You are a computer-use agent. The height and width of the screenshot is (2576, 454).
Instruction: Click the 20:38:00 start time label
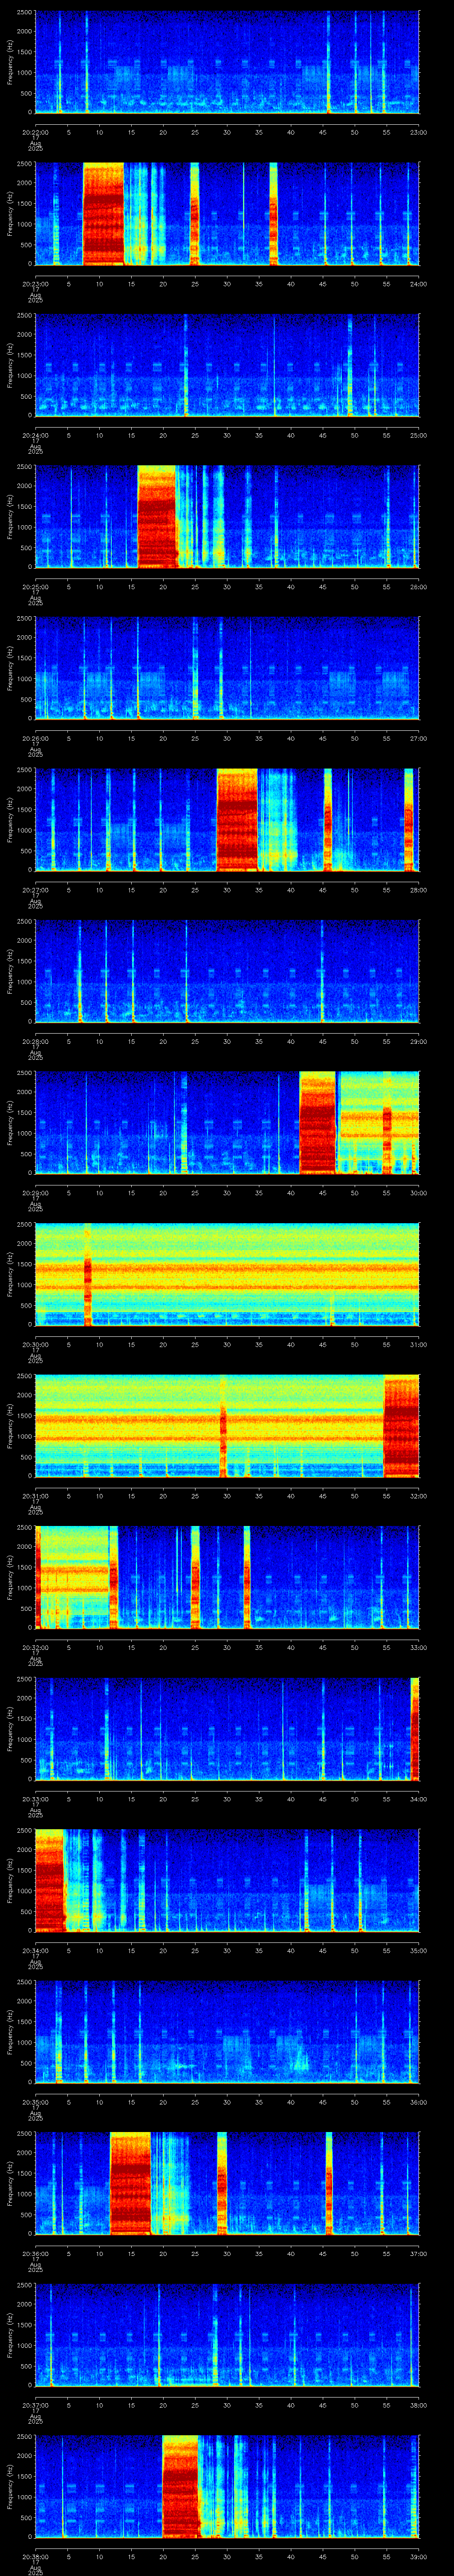(x=35, y=2556)
